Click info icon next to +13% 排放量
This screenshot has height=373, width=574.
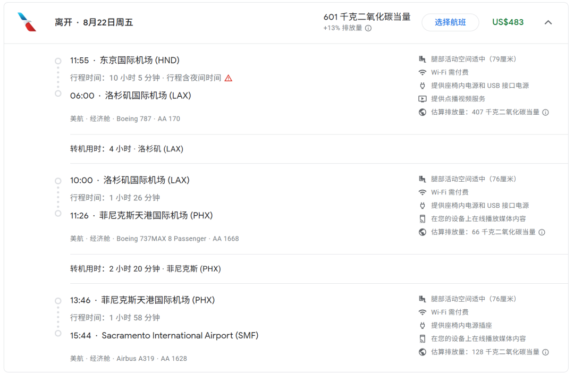click(368, 28)
